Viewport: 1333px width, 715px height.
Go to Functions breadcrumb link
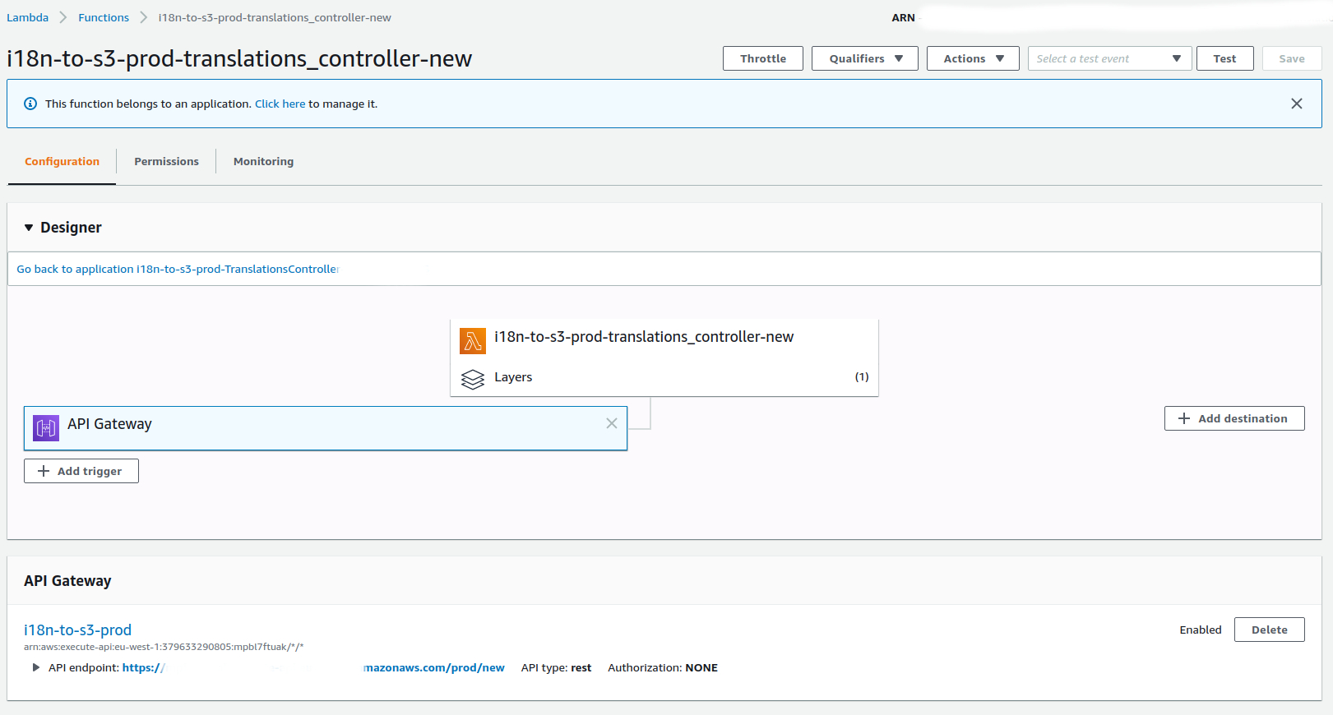(x=104, y=17)
